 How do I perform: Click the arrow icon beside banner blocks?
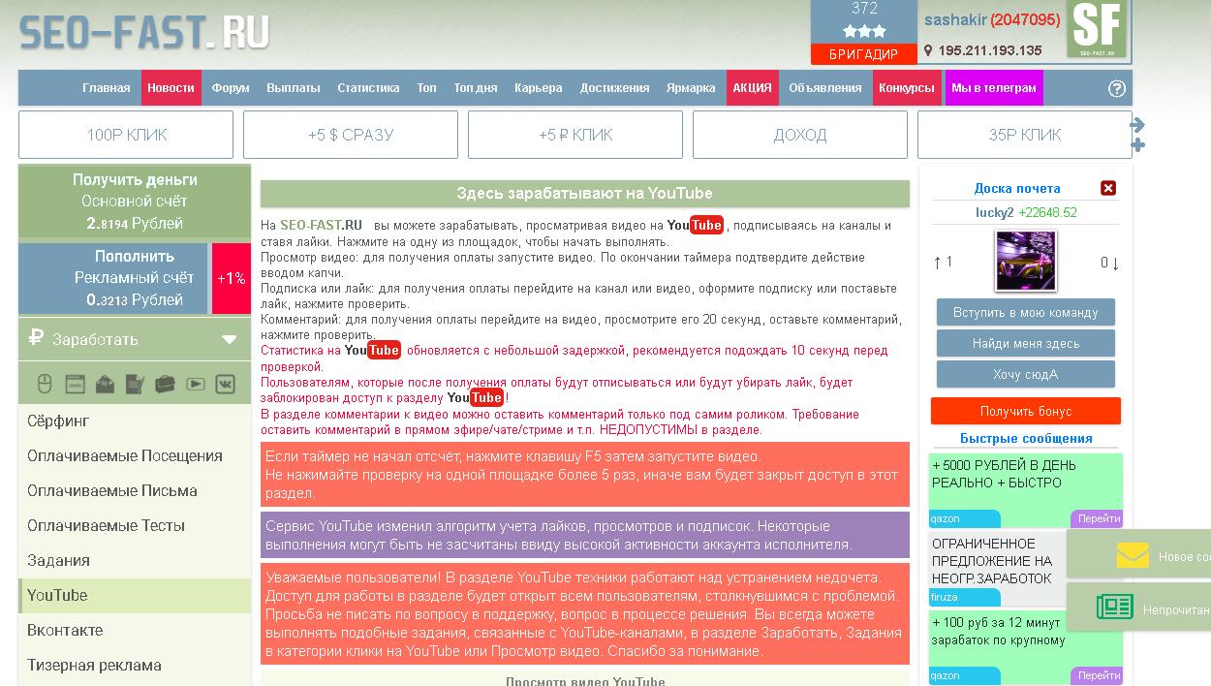[x=1138, y=124]
